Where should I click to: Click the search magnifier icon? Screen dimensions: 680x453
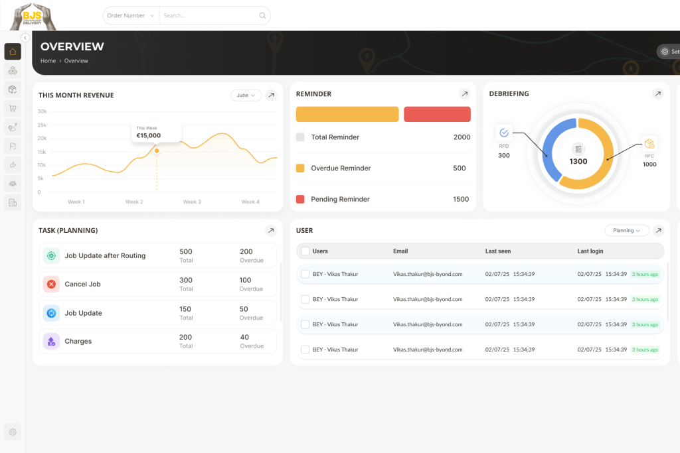pyautogui.click(x=262, y=15)
